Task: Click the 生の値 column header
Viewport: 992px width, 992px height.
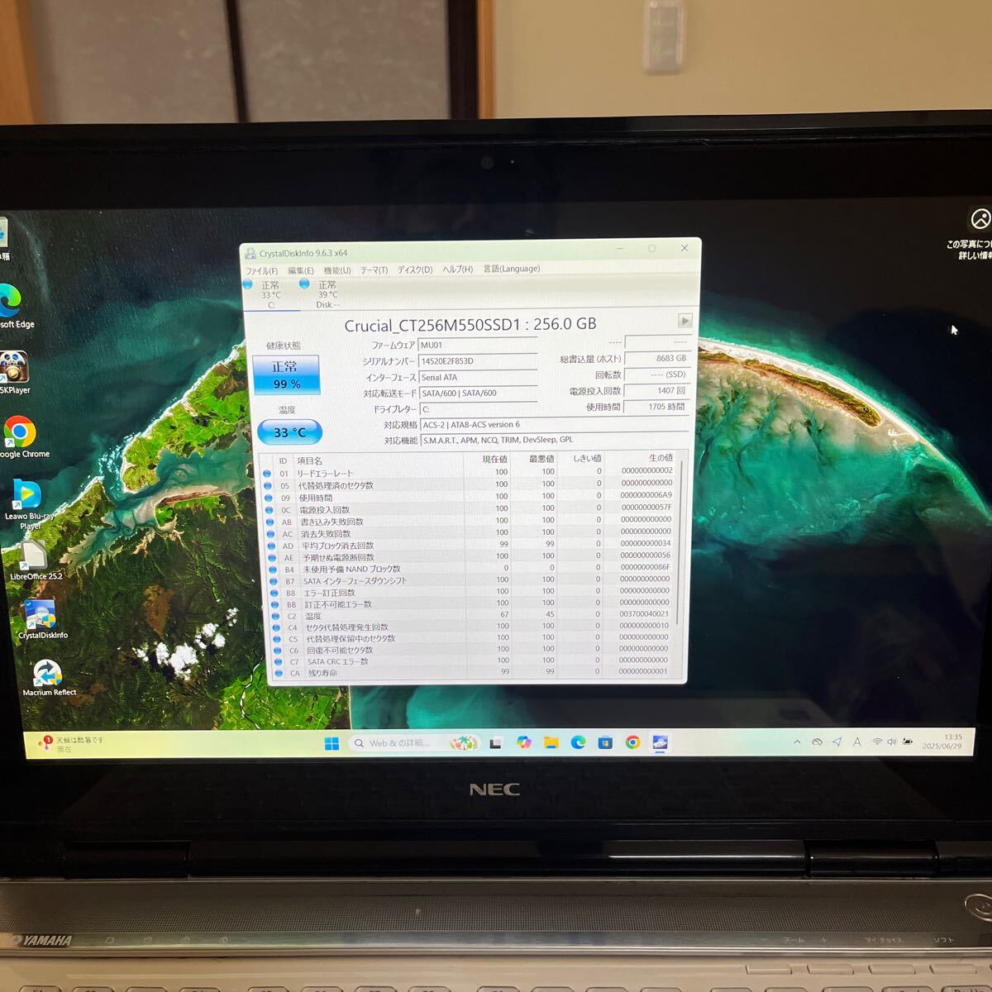Action: 660,457
